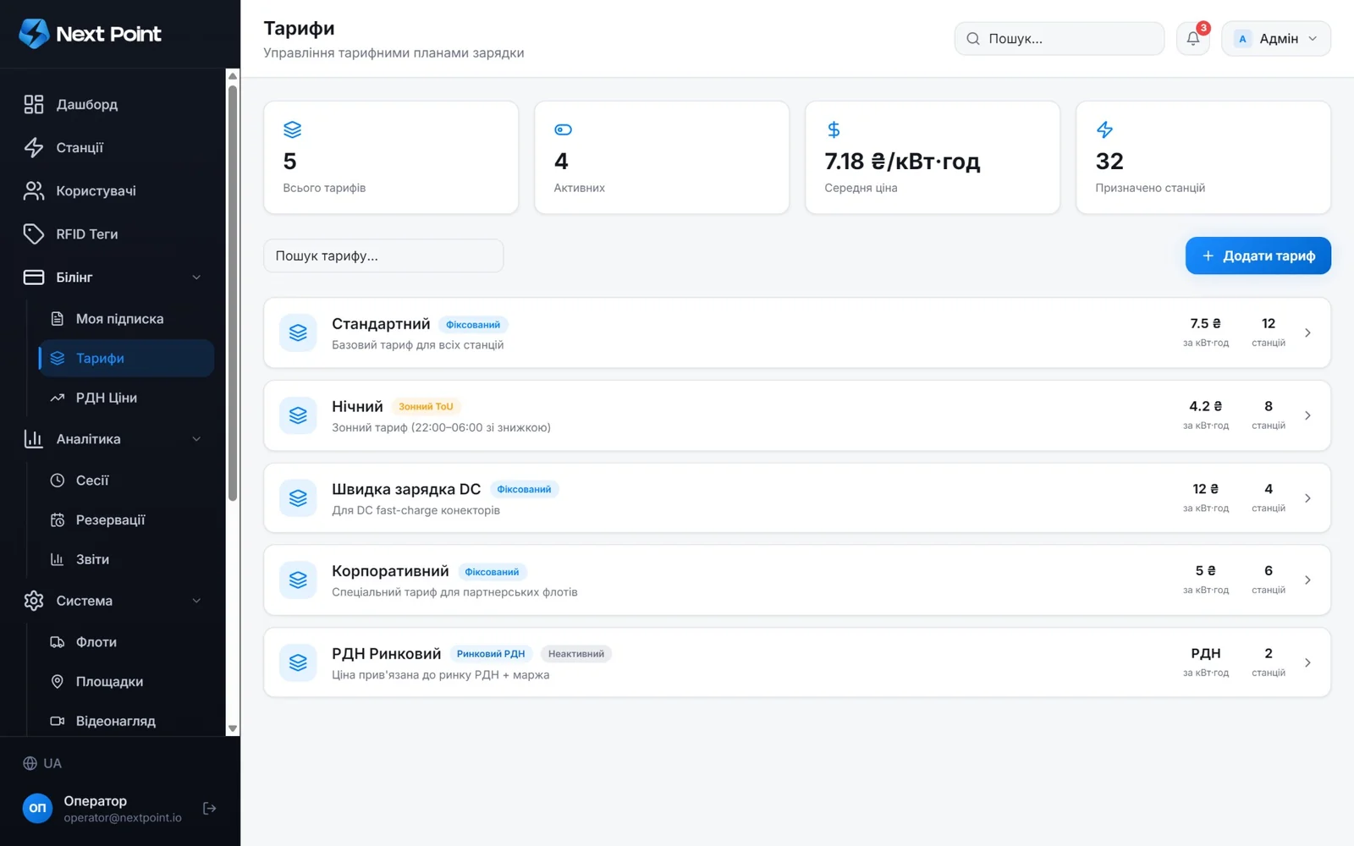Viewport: 1354px width, 846px height.
Task: Go to РДН Ціни page
Action: click(126, 398)
